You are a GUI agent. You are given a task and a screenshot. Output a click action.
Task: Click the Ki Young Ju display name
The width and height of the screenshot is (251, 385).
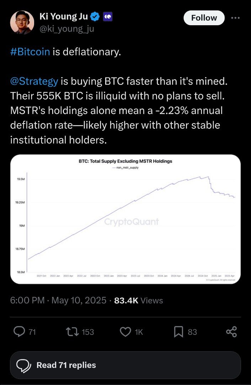63,16
